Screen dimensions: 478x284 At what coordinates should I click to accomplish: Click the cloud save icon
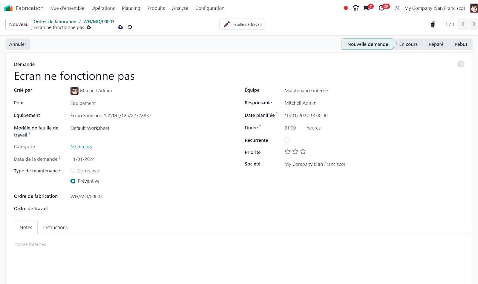tap(120, 27)
